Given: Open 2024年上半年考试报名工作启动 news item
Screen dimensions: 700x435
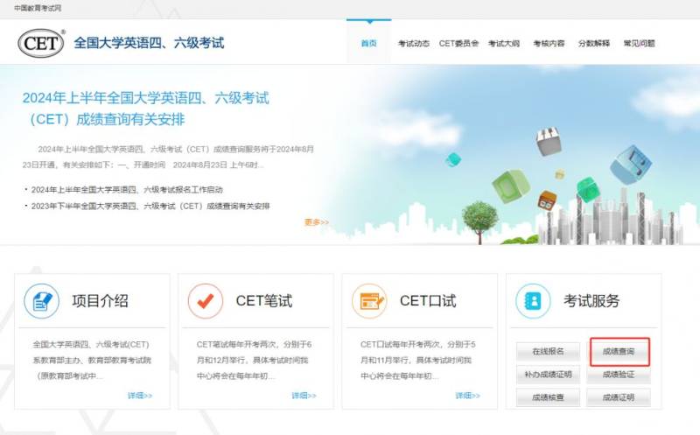Looking at the screenshot, I should 127,190.
